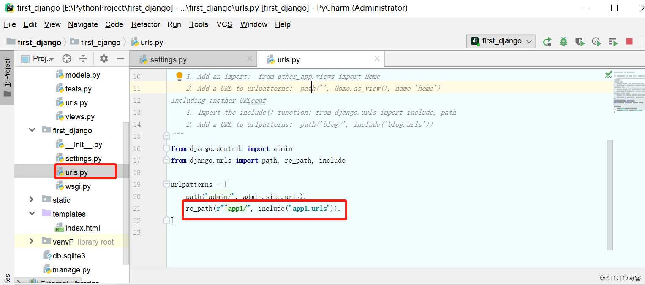The height and width of the screenshot is (285, 645).
Task: Open the Code menu
Action: tap(114, 24)
